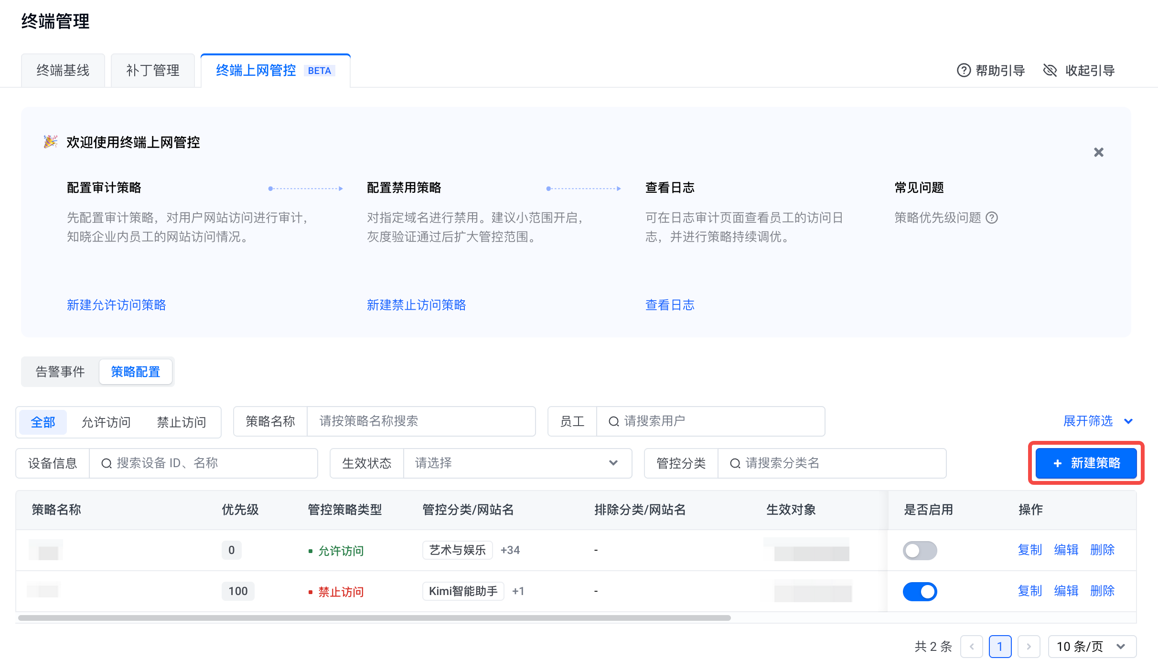
Task: Click the 收起引导 eye-slash icon
Action: [x=1050, y=70]
